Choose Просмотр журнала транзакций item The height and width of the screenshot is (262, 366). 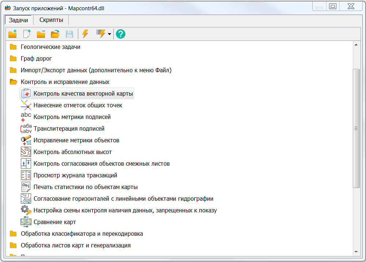pyautogui.click(x=75, y=175)
